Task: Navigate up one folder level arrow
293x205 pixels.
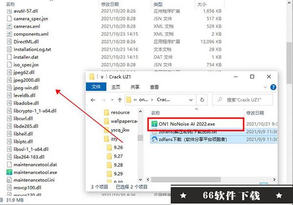Action: pyautogui.click(x=120, y=100)
